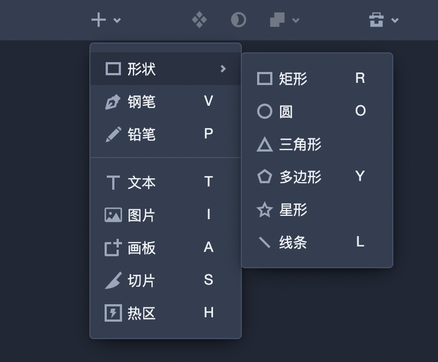Click the toolbox icon in toolbar
This screenshot has height=362, width=438.
[x=376, y=20]
